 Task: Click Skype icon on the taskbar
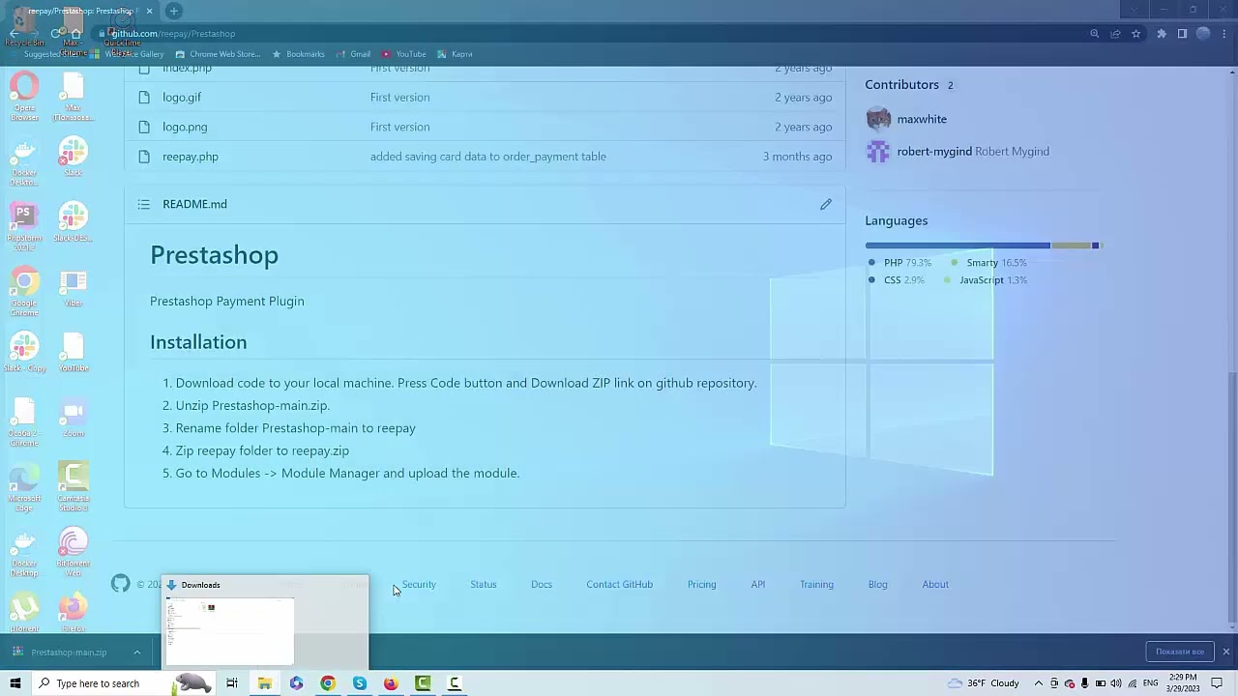tap(360, 683)
